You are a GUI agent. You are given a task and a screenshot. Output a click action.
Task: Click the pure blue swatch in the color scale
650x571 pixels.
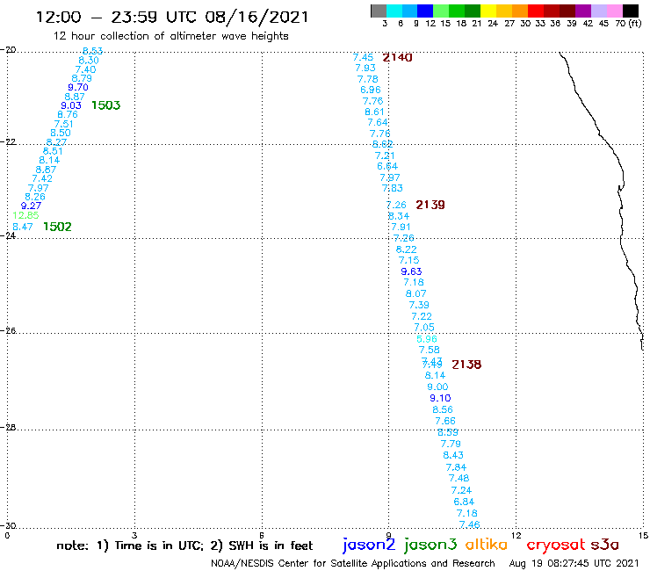coord(425,11)
